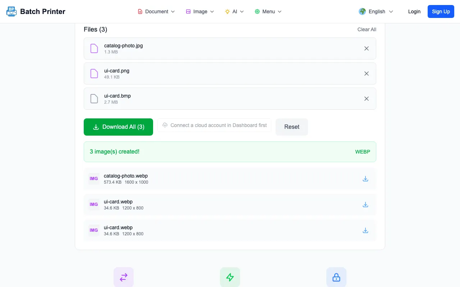Click the globe icon beside English

(362, 11)
